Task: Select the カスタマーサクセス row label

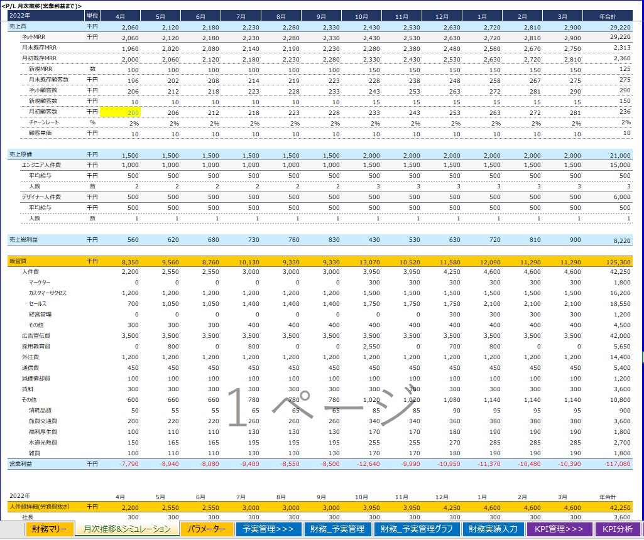Action: coord(48,293)
